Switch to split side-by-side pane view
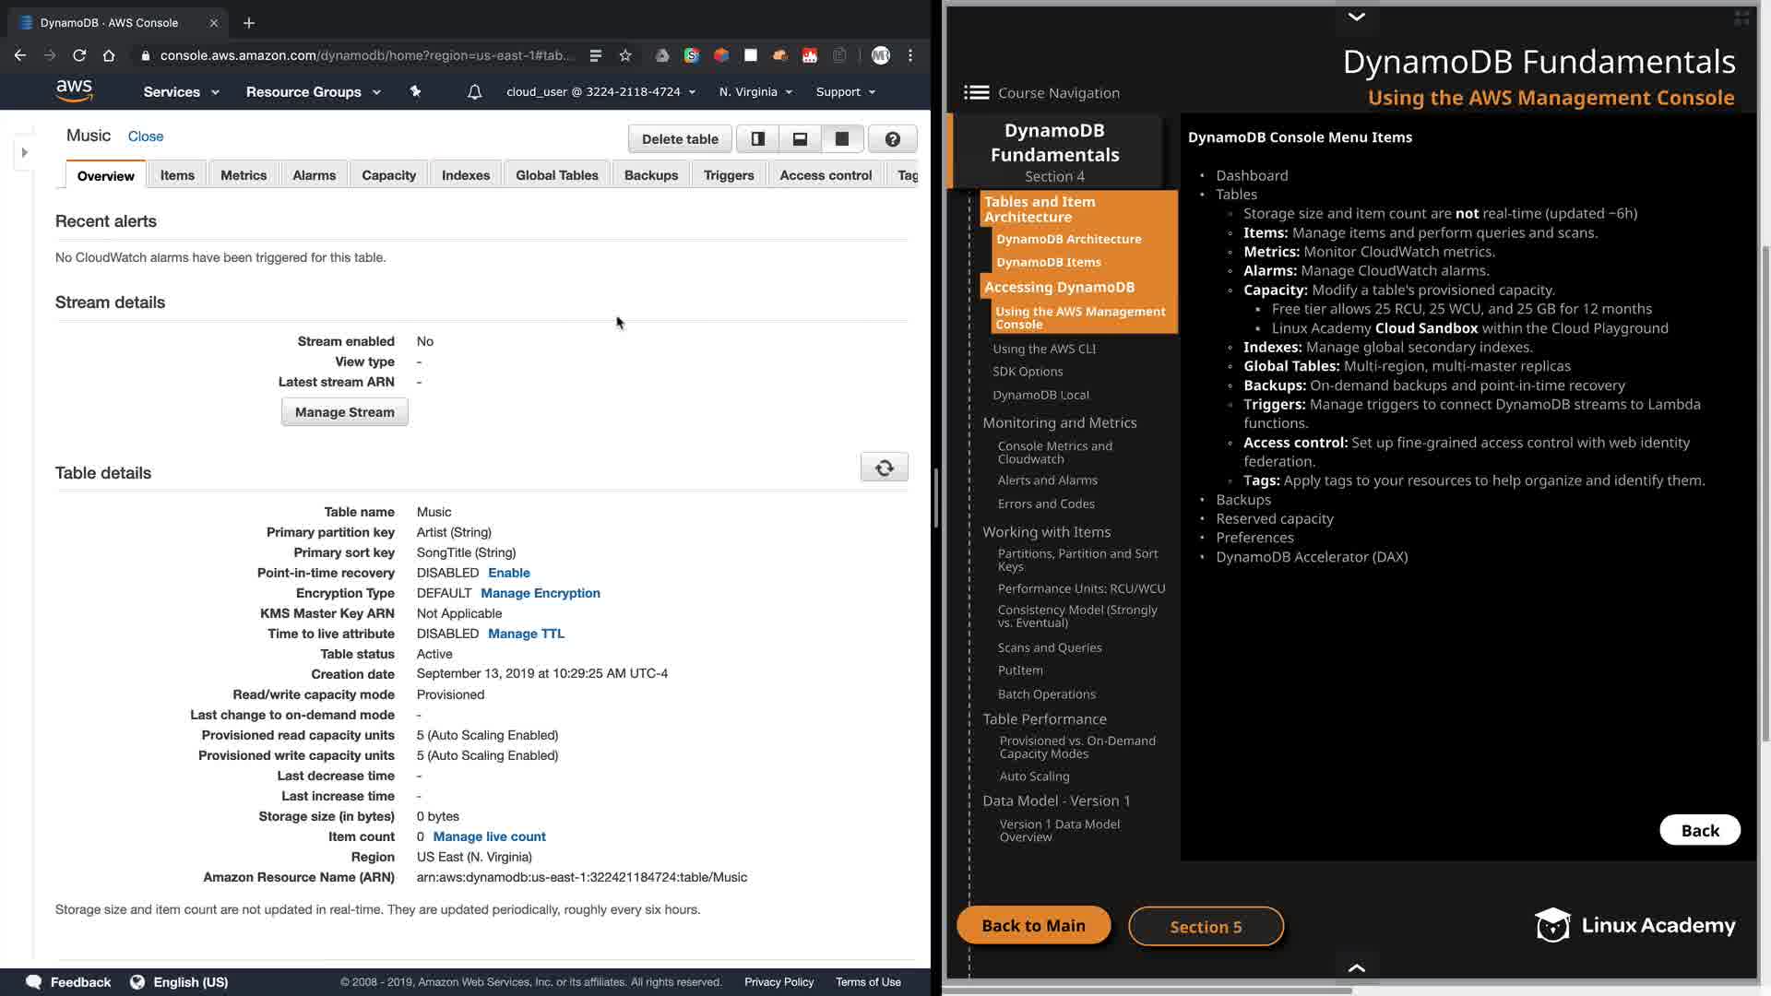Viewport: 1771px width, 996px height. pos(757,139)
